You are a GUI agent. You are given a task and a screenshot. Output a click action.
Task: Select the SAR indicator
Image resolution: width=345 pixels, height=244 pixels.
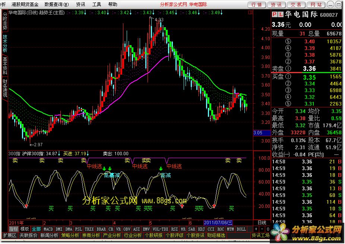[x=192, y=229]
